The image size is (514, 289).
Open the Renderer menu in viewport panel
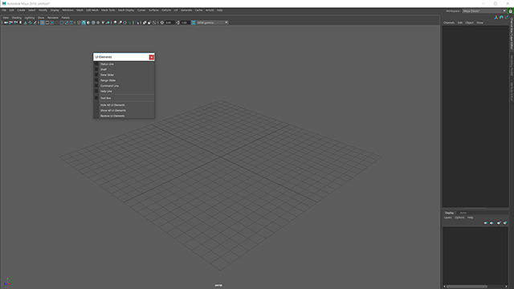click(x=53, y=18)
